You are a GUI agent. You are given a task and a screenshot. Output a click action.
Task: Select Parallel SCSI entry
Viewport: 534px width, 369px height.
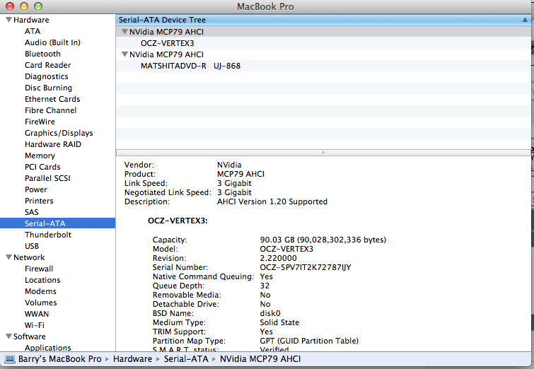tap(47, 178)
